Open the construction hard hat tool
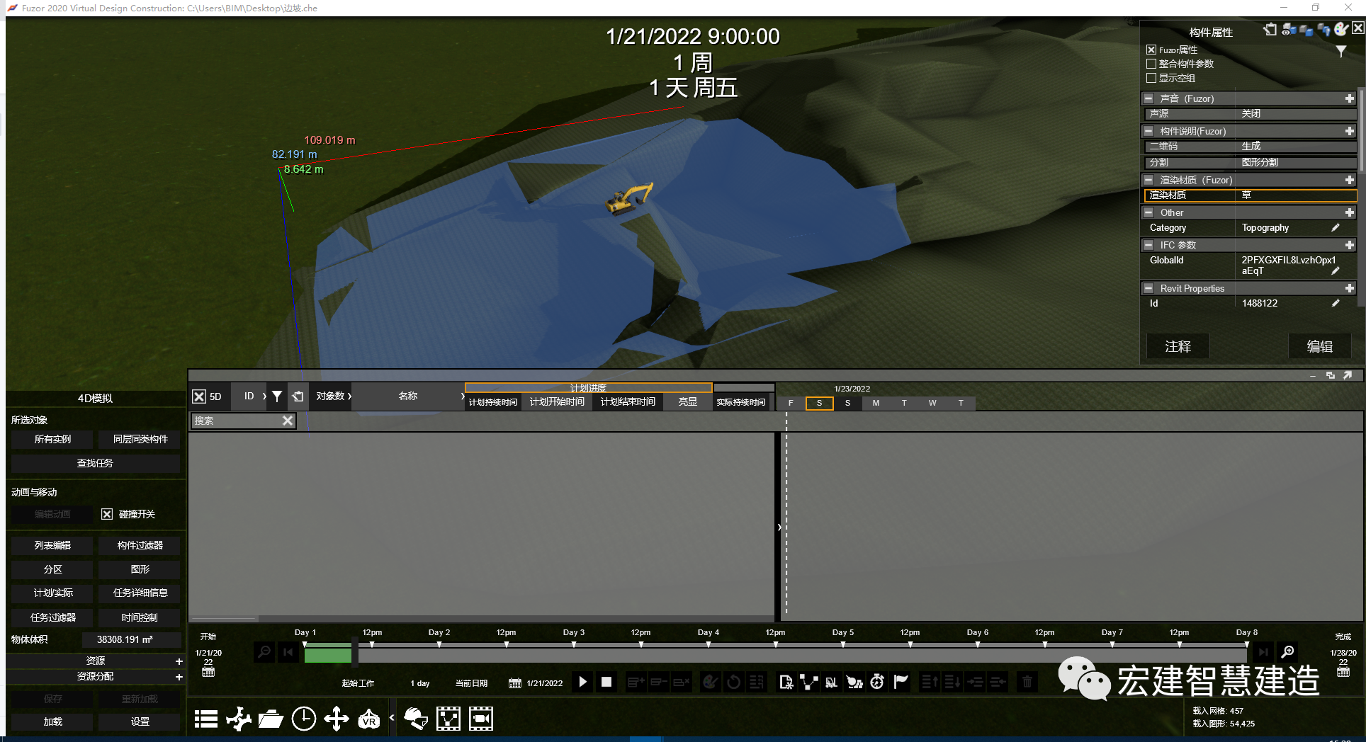Screen dimensions: 1366x742 coord(416,719)
